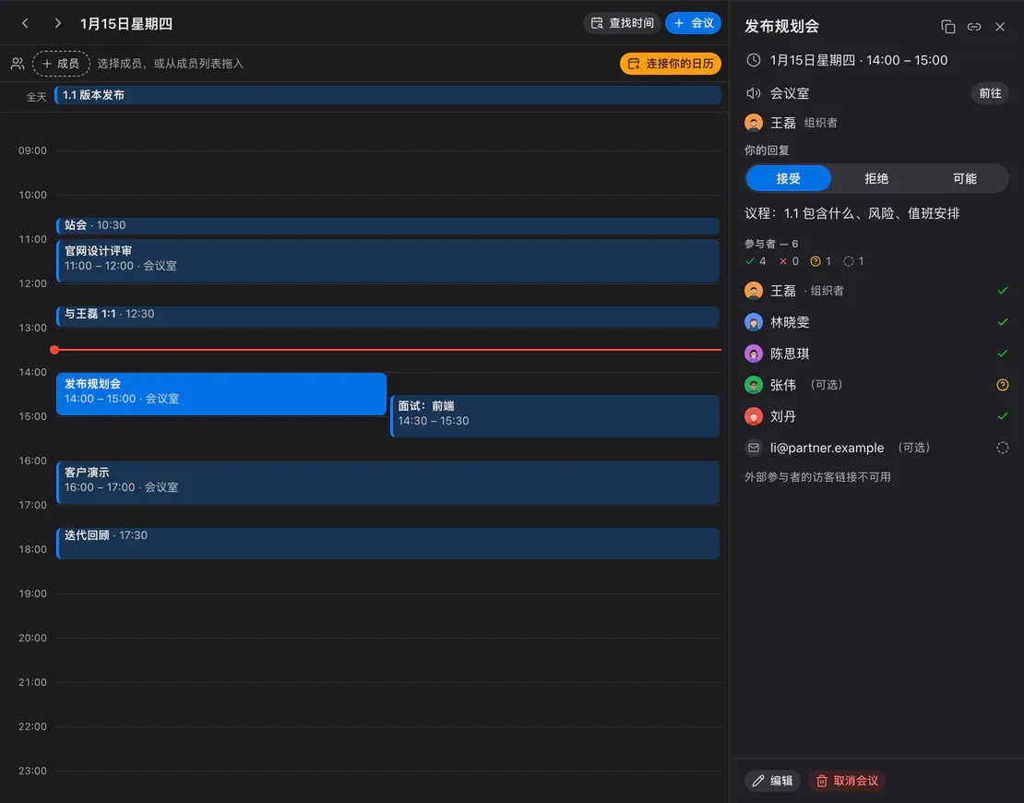Viewport: 1024px width, 803px height.
Task: Click the clock icon beside the date
Action: (x=754, y=60)
